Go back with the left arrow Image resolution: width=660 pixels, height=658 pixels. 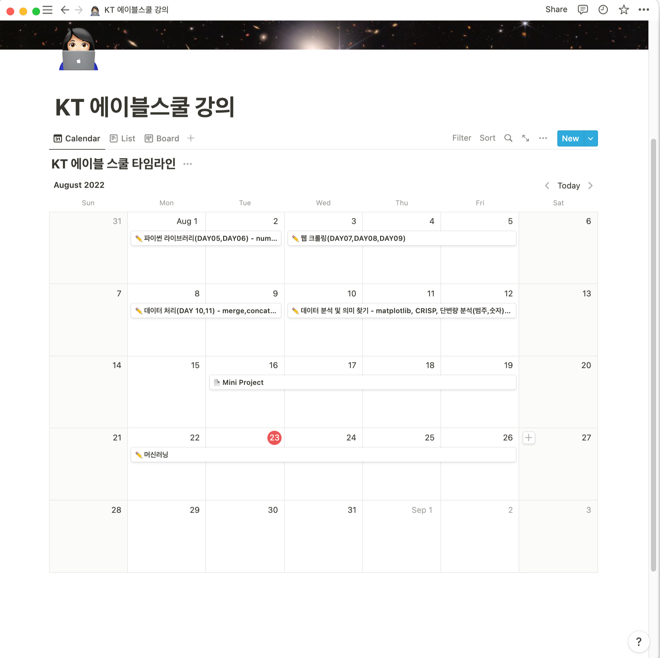pyautogui.click(x=65, y=10)
